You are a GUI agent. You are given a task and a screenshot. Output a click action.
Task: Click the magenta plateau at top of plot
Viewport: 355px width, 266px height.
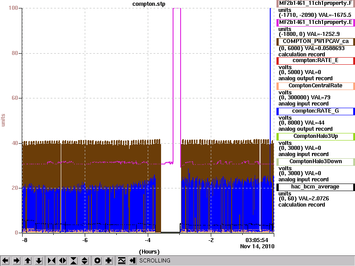[x=177, y=8]
